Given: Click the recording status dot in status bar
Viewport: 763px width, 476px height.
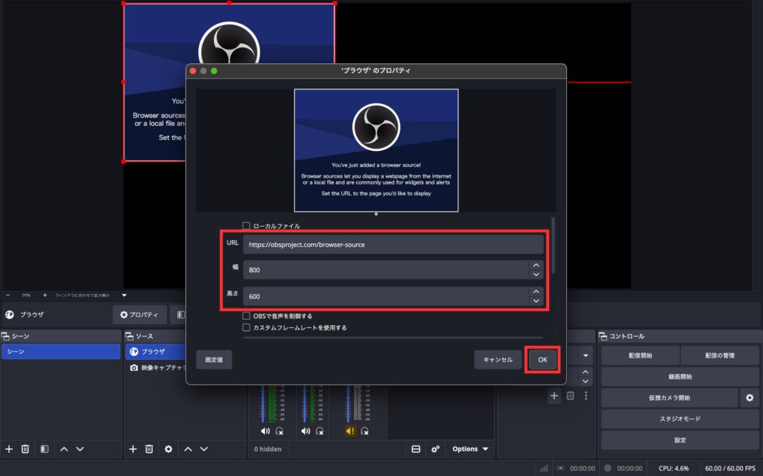Looking at the screenshot, I should (x=607, y=469).
